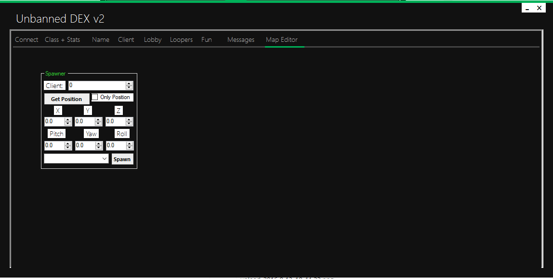The width and height of the screenshot is (553, 279).
Task: Open the Fun tab
Action: click(x=206, y=40)
